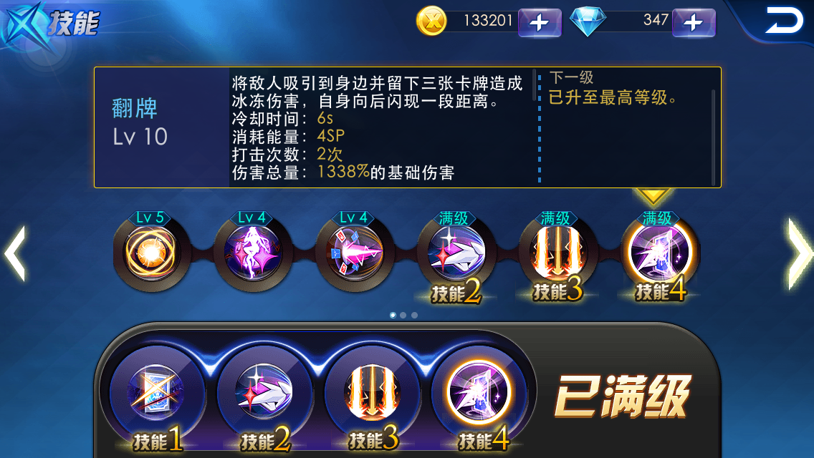Show next skill page with right arrow
This screenshot has width=814, height=458.
[x=800, y=253]
